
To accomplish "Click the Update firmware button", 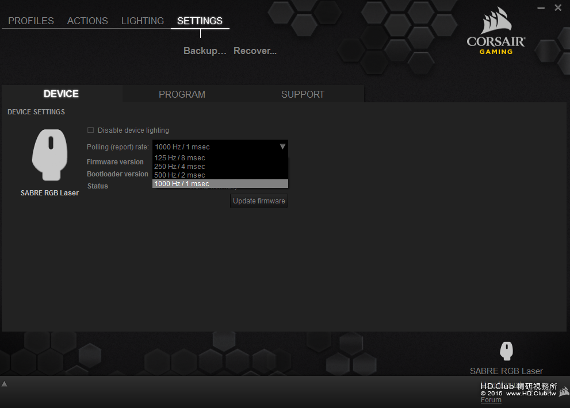I will pos(259,201).
